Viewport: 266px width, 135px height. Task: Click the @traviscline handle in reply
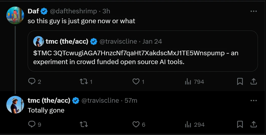(100, 100)
